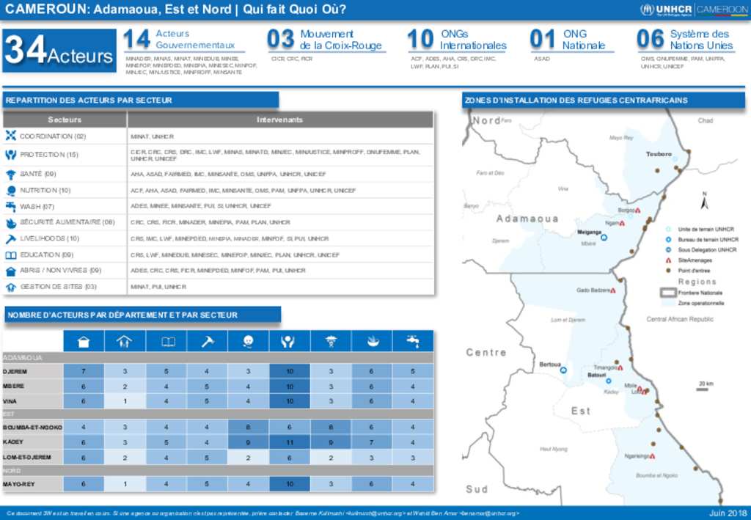Select the '14 Acteurs Gouvernementaux' heading
This screenshot has width=751, height=520.
tap(184, 40)
